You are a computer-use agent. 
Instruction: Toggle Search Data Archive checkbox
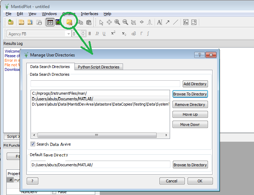click(33, 144)
